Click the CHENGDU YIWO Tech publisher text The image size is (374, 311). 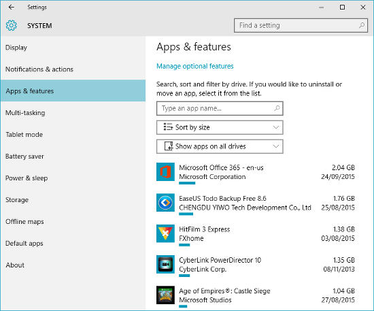click(x=245, y=208)
